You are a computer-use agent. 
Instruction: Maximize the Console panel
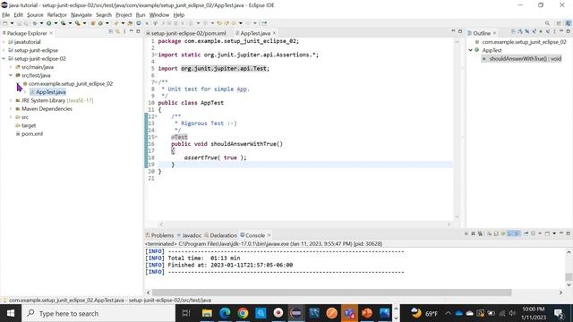tap(569, 233)
